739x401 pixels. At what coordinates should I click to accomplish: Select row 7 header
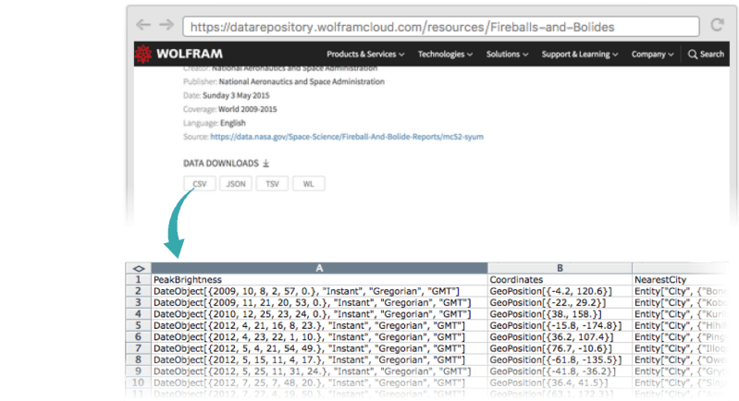[138, 348]
